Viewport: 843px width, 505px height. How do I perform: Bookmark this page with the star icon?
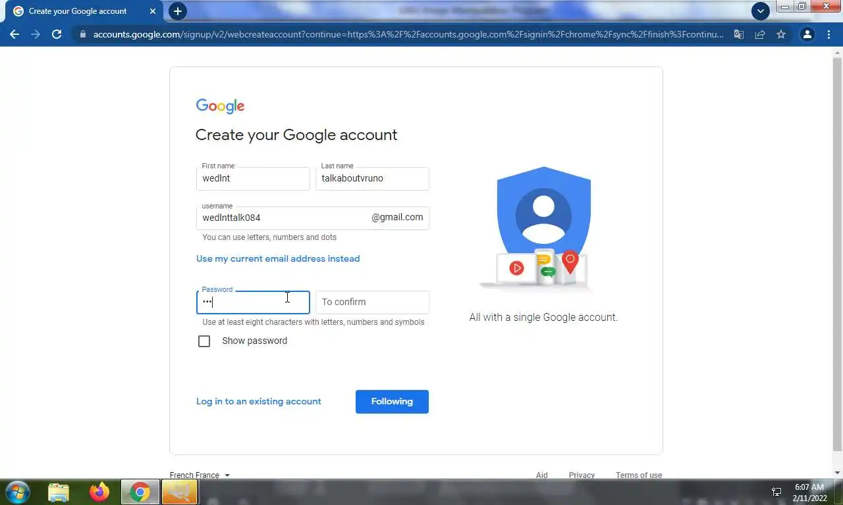click(x=781, y=34)
